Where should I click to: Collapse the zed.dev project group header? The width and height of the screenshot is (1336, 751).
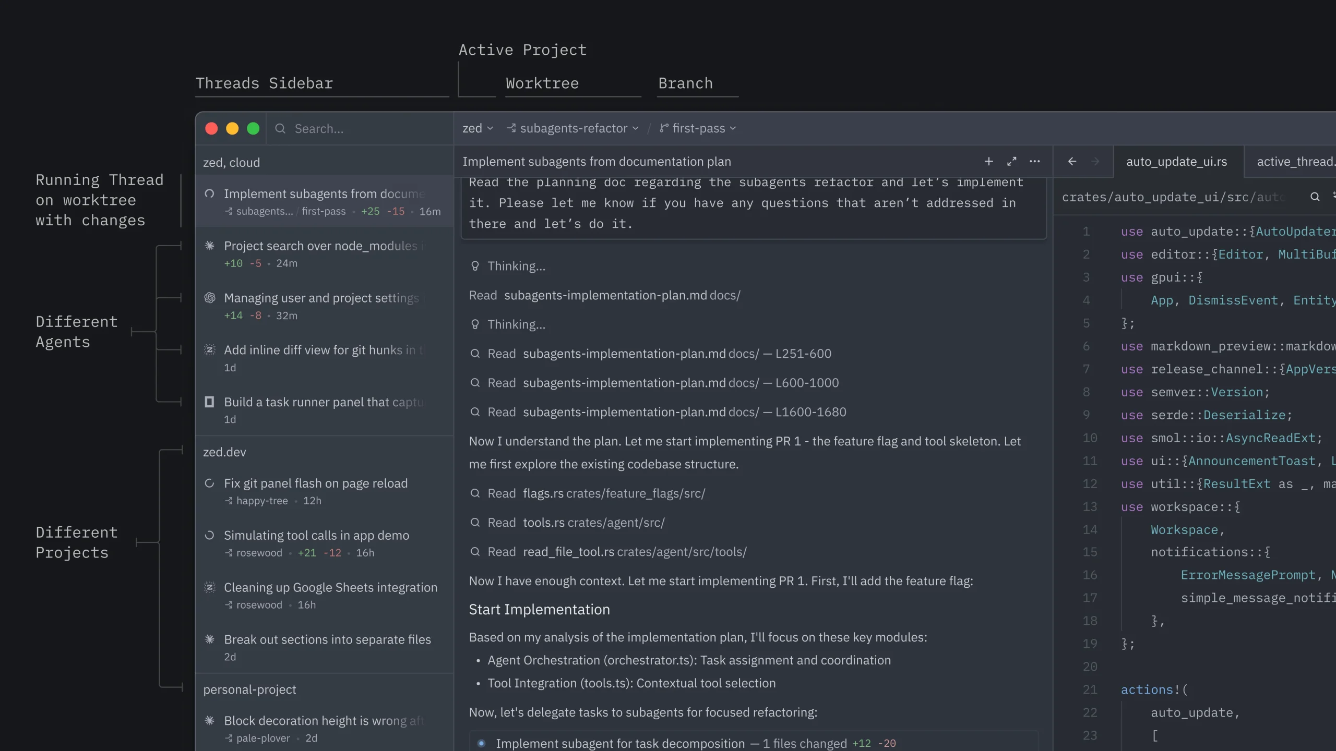point(224,452)
